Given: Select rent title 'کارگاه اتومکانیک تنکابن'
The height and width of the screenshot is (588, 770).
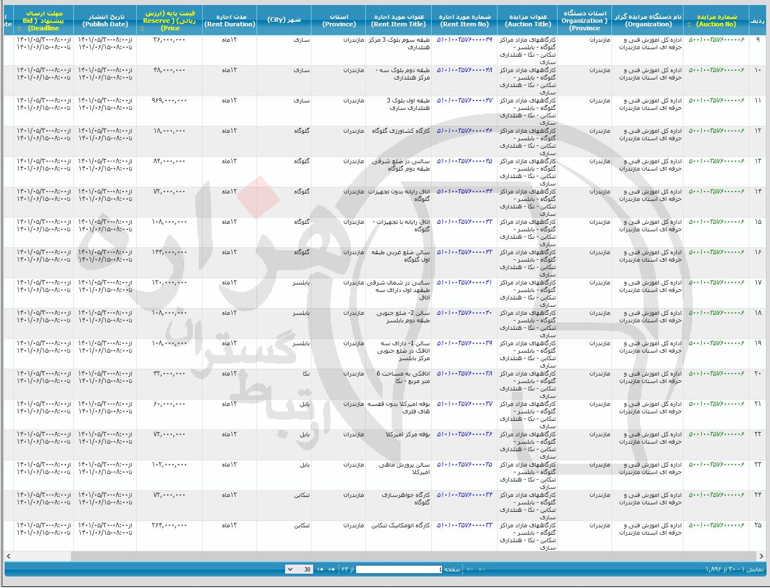Looking at the screenshot, I should pos(400,526).
